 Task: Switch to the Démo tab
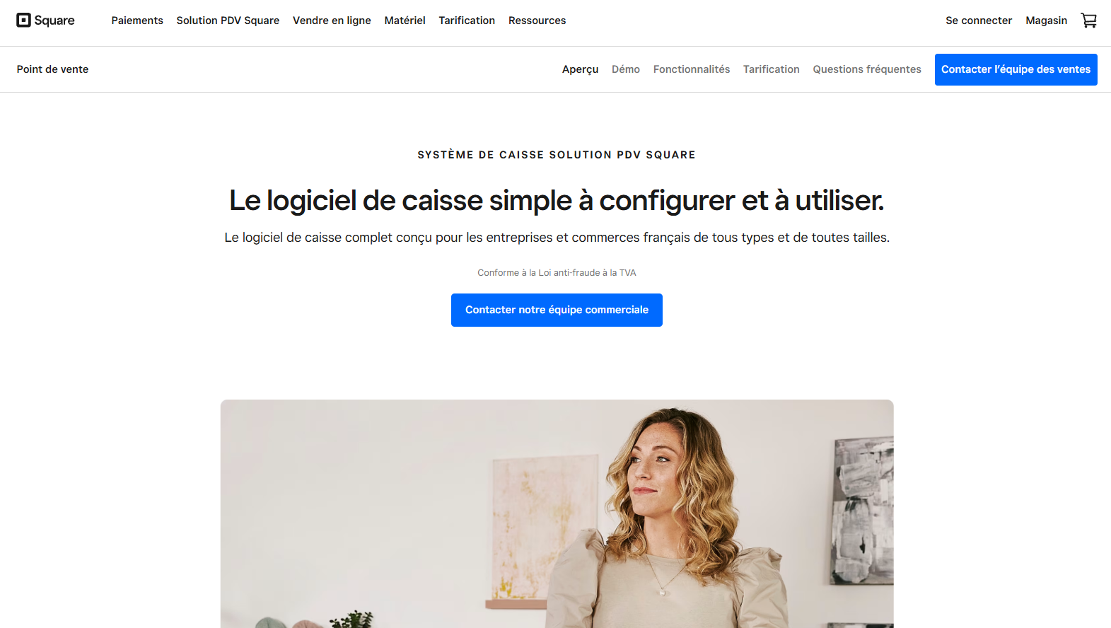pyautogui.click(x=626, y=69)
